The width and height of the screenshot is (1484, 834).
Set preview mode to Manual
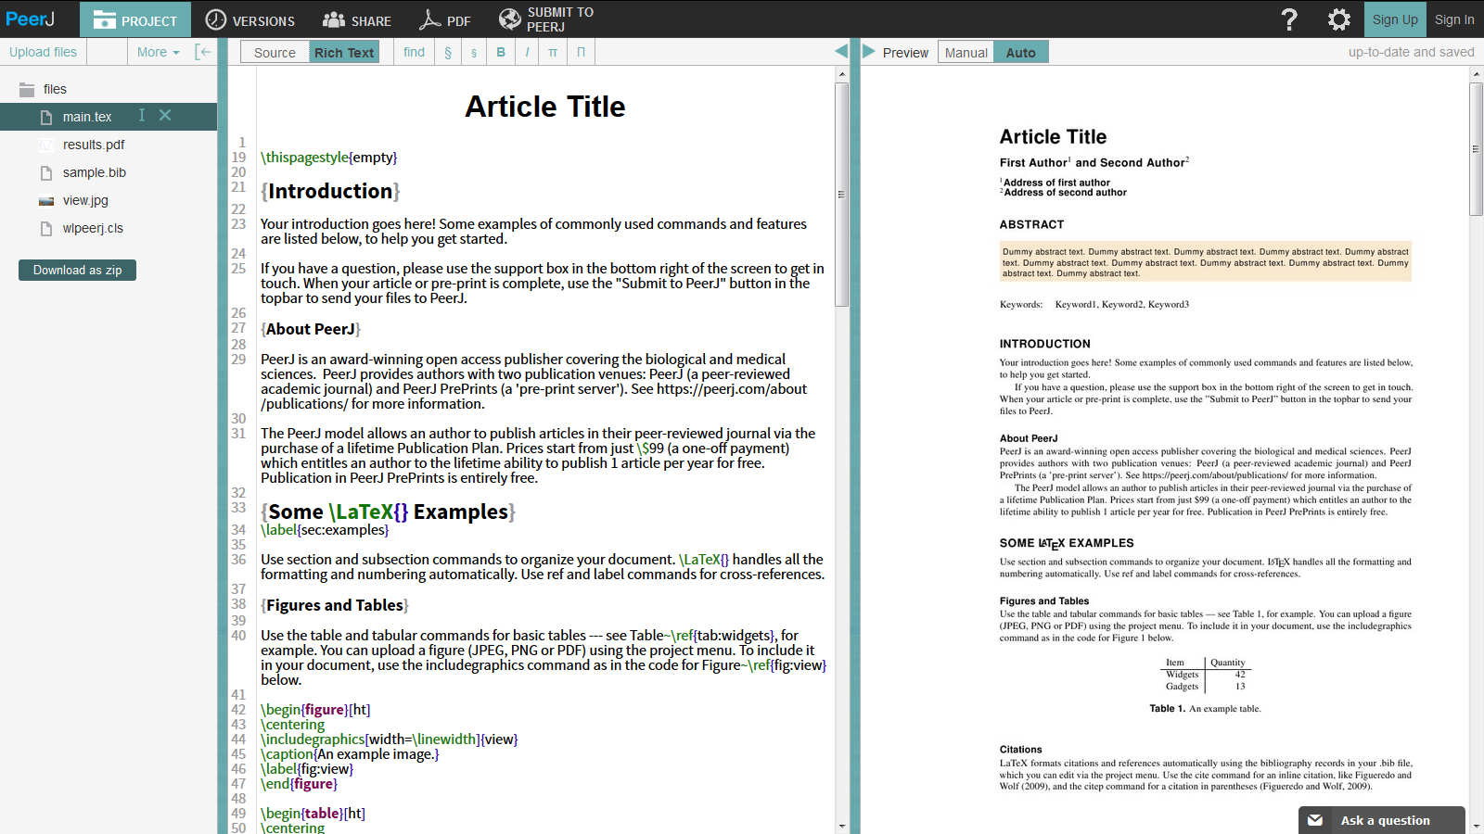pyautogui.click(x=966, y=53)
